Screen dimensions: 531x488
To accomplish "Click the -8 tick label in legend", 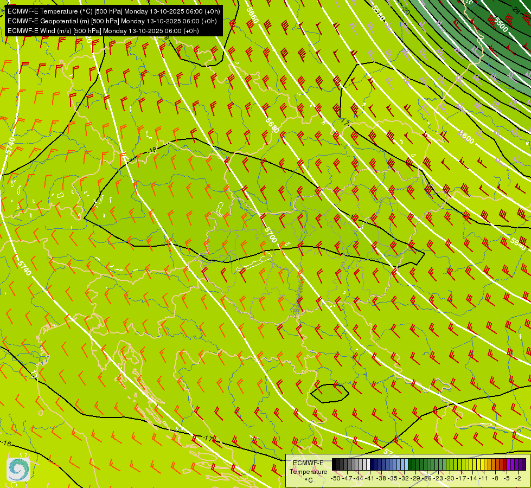I will tap(495, 478).
